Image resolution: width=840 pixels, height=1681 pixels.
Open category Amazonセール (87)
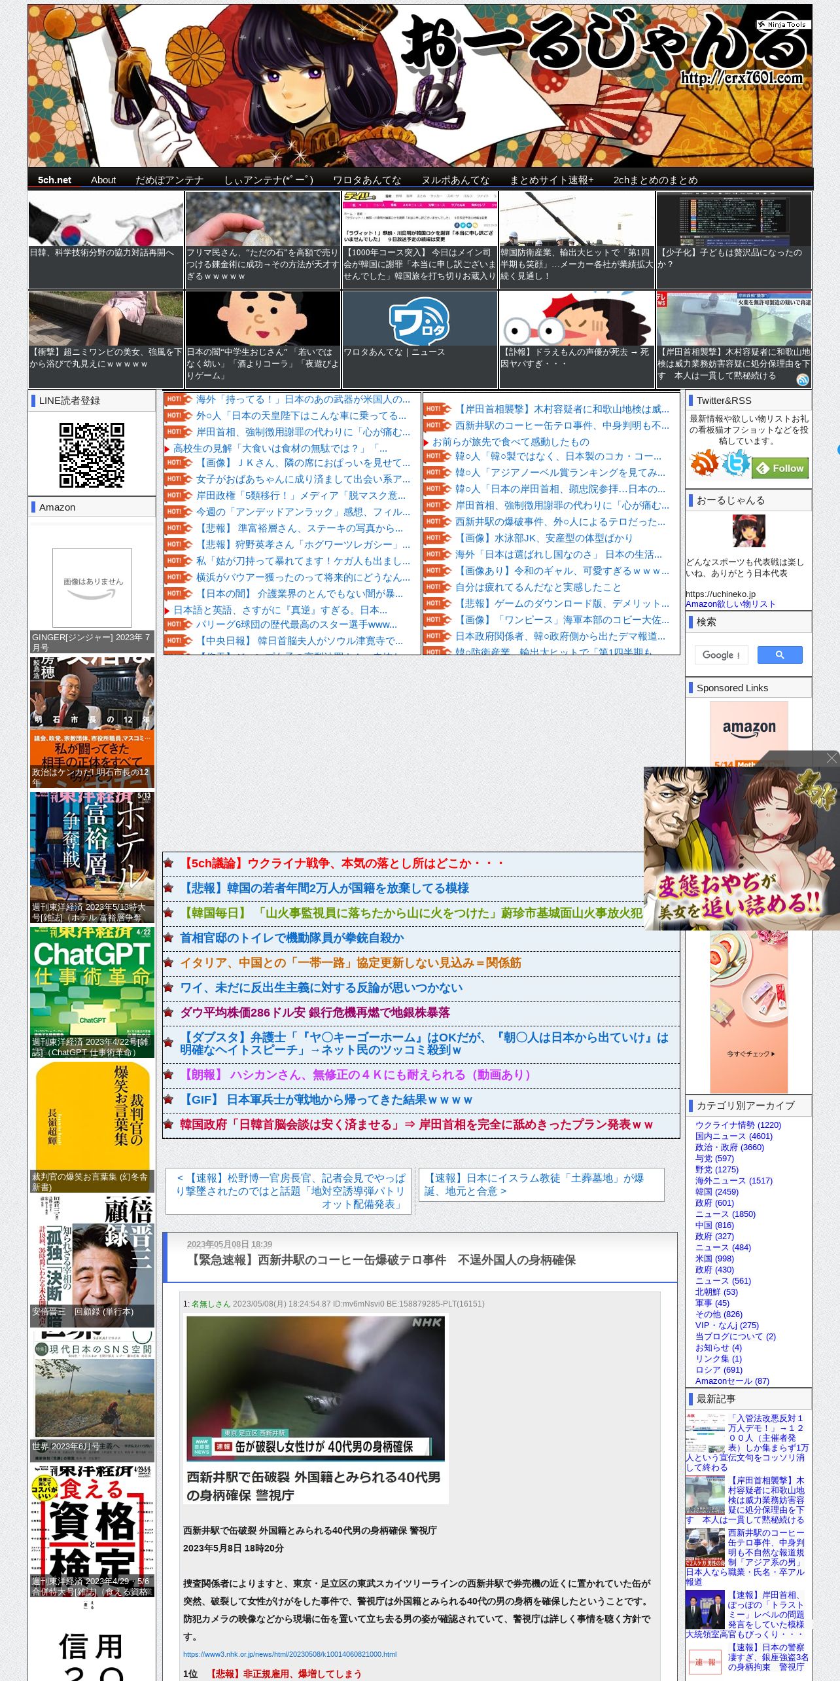(x=732, y=1381)
